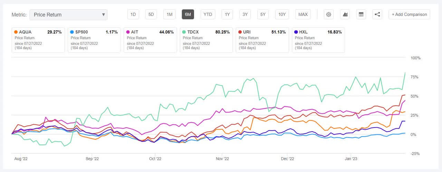Viewport: 442px width, 172px height.
Task: Open data table view icon
Action: pos(361,14)
